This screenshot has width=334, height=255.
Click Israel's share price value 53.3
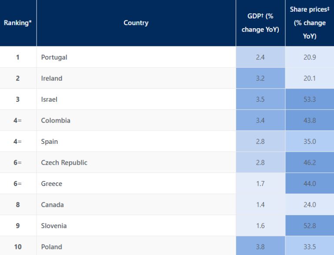(310, 99)
